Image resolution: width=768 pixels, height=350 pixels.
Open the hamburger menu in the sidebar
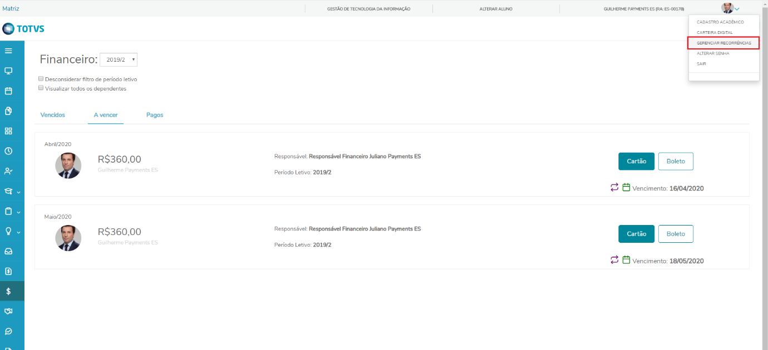click(x=8, y=51)
